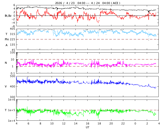Click the UT label below the x-axis

click(87, 127)
